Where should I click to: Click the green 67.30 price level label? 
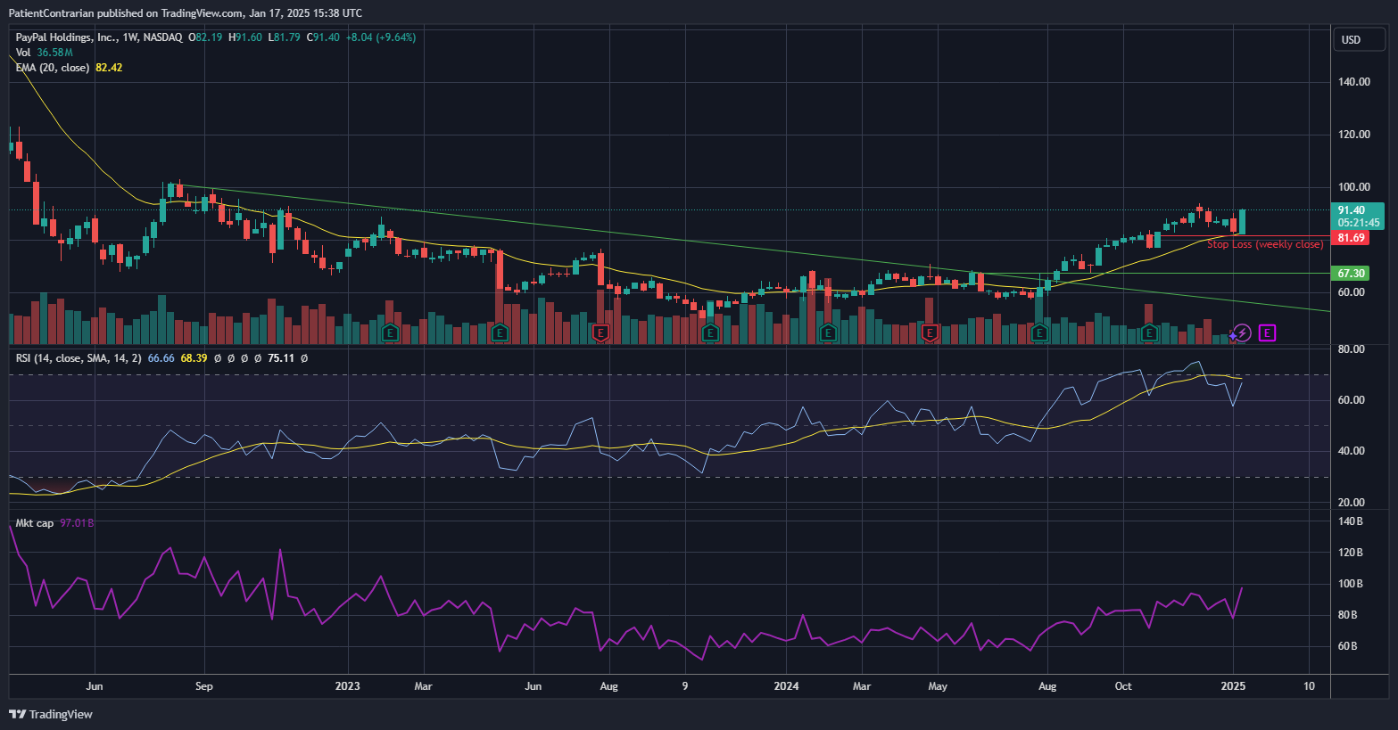(x=1352, y=274)
